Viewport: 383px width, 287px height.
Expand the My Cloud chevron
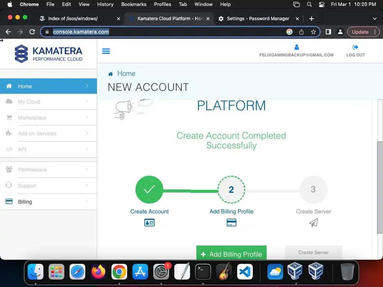coord(87,101)
